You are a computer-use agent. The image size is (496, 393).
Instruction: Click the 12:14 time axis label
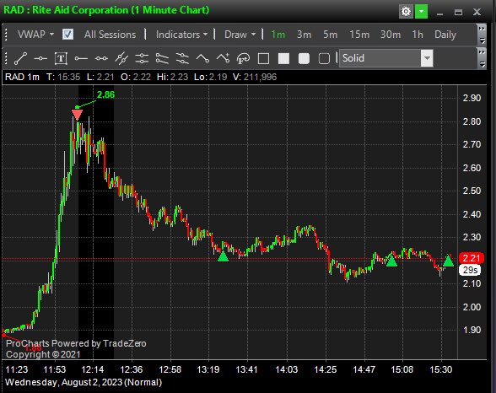(x=93, y=369)
